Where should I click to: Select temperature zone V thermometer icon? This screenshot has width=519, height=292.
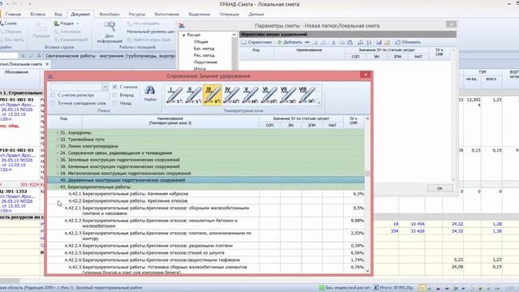pyautogui.click(x=250, y=95)
